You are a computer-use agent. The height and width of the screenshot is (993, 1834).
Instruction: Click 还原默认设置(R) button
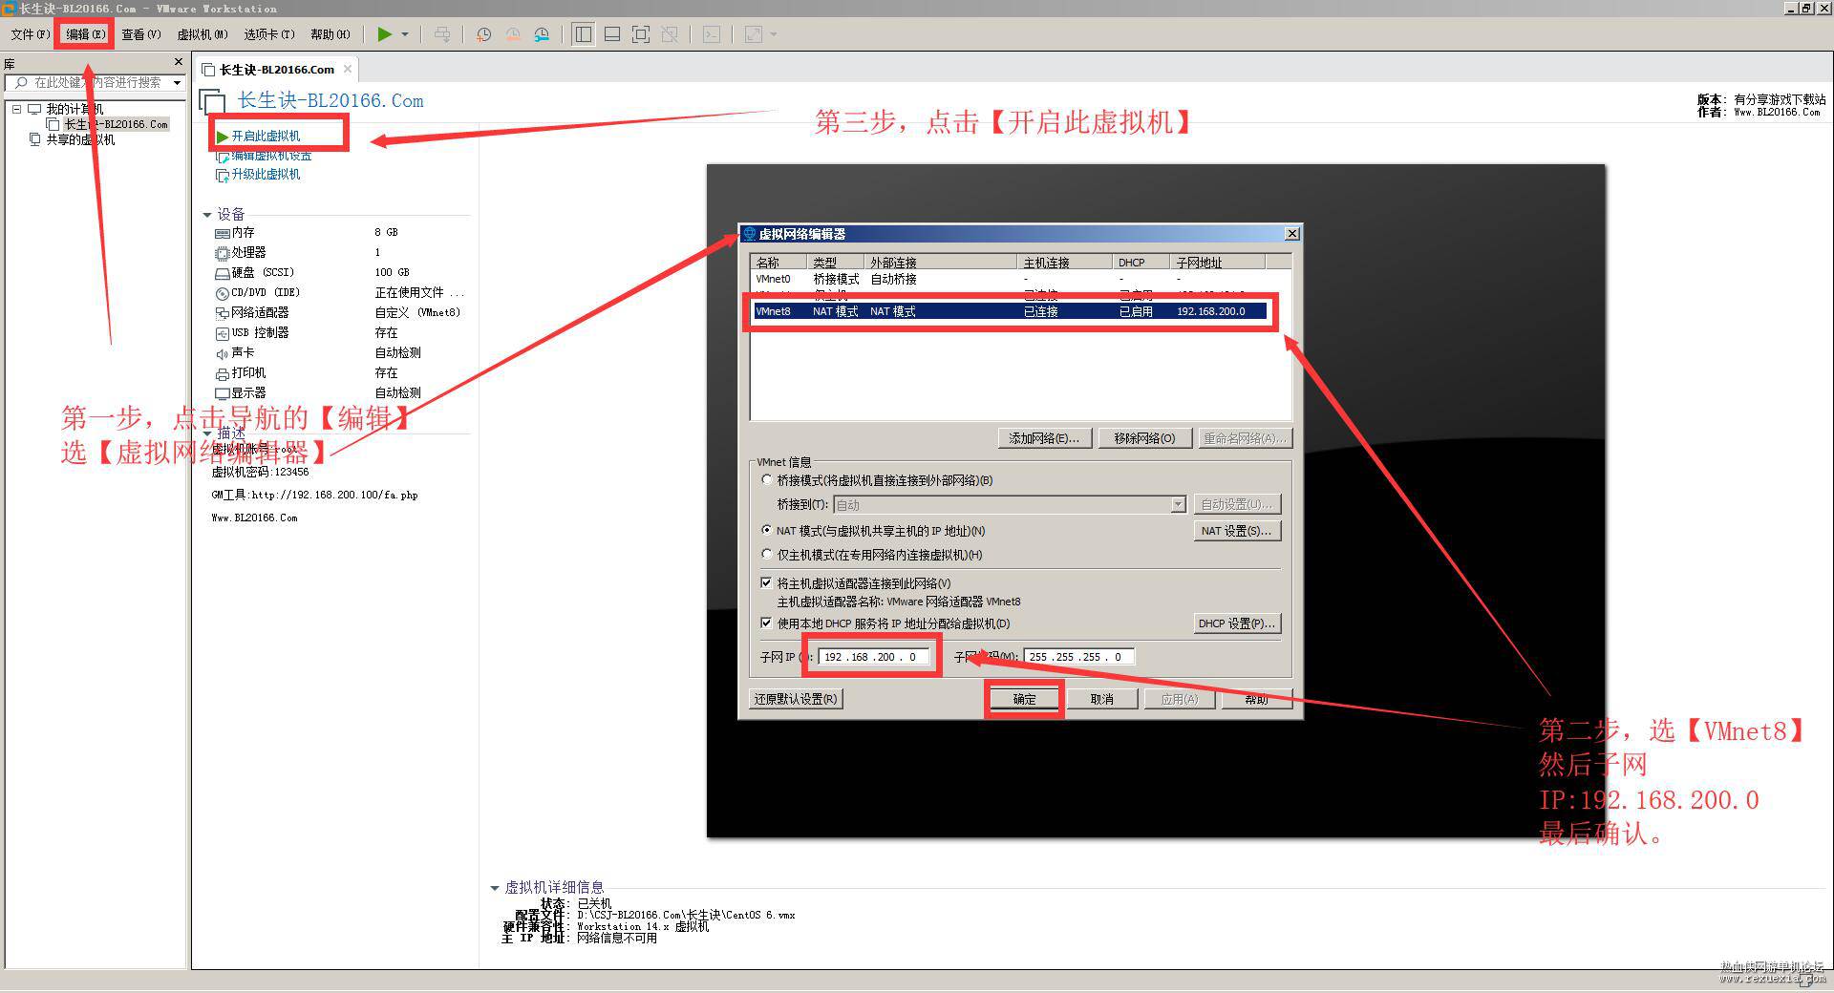[796, 699]
